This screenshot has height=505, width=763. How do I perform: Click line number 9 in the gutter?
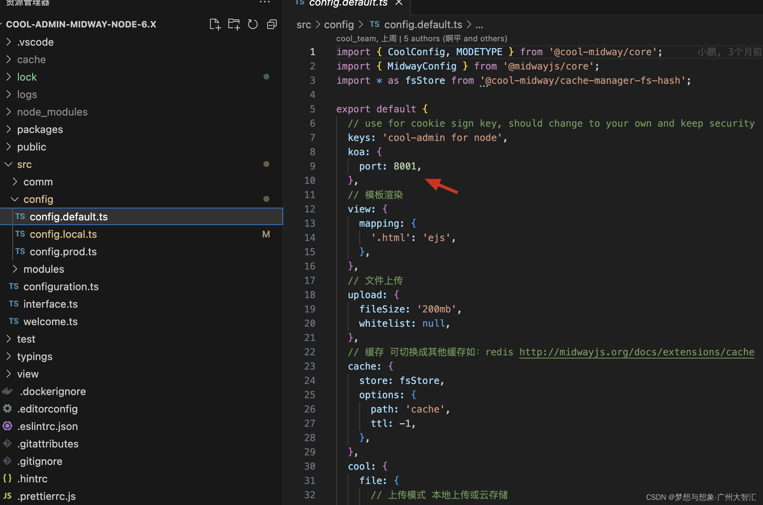click(x=312, y=166)
